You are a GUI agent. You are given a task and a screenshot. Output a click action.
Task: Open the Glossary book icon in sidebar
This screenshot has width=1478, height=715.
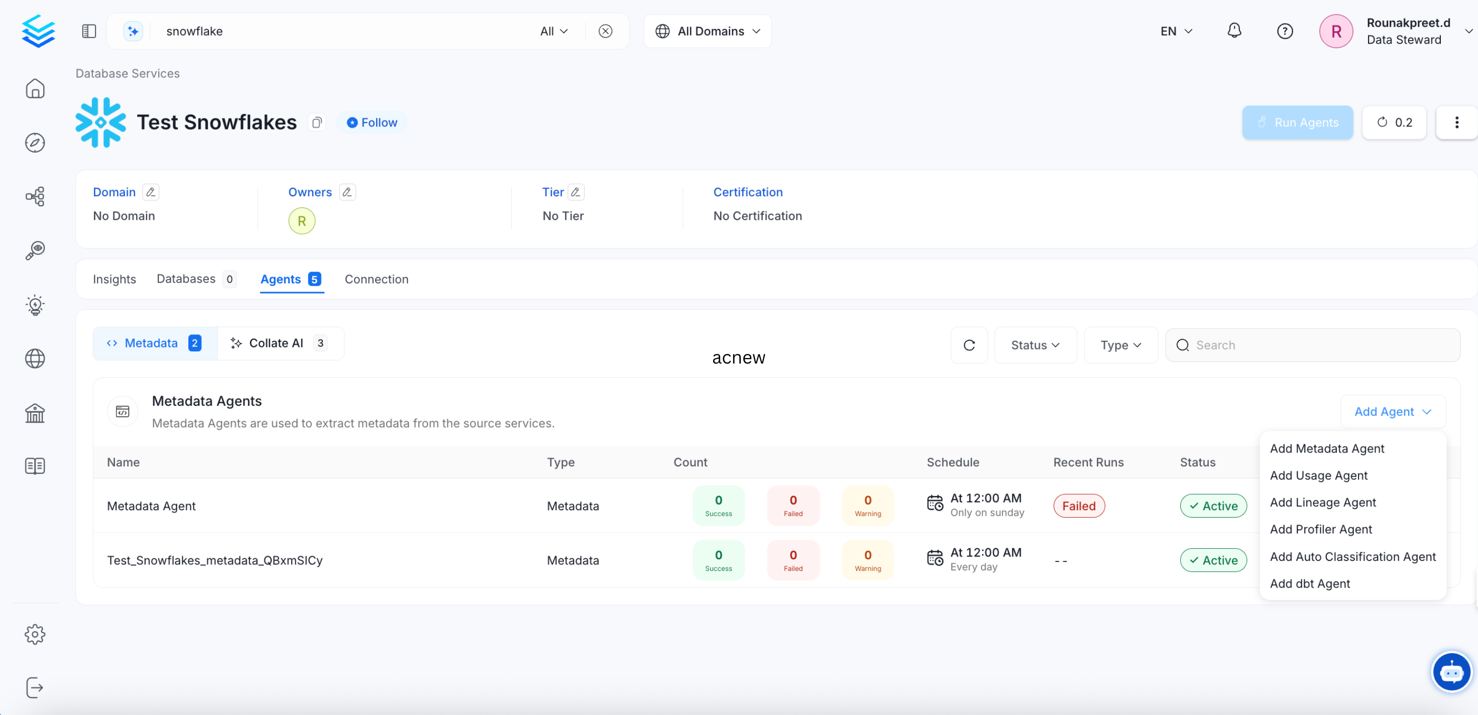point(35,465)
